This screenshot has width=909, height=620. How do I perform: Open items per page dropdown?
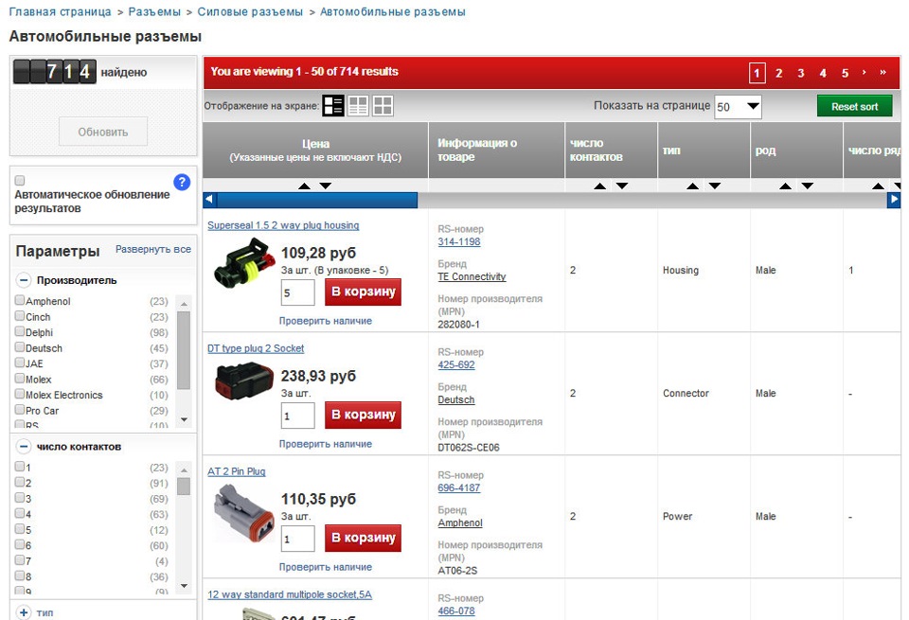pyautogui.click(x=738, y=107)
